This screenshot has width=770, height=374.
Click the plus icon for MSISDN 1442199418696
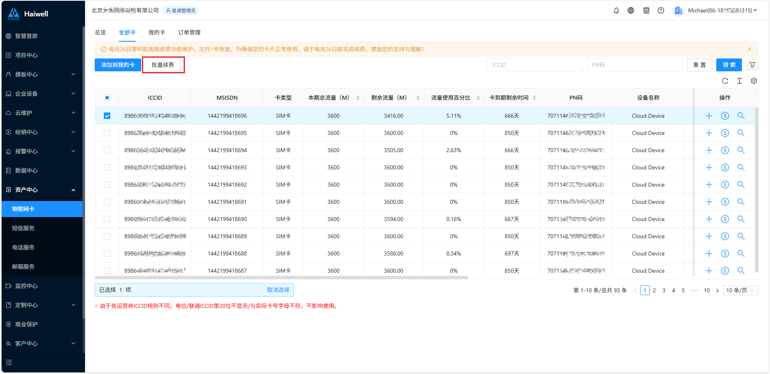[709, 116]
